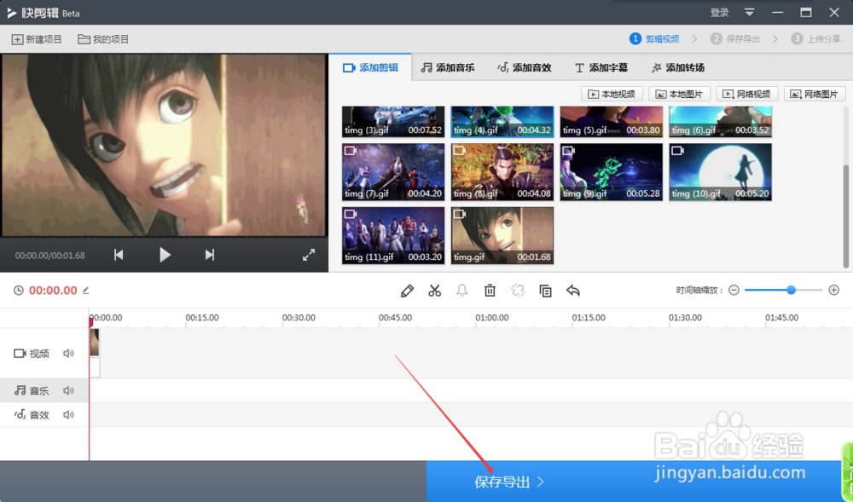
Task: Click the 00:00.00 red timecode field
Action: [53, 291]
